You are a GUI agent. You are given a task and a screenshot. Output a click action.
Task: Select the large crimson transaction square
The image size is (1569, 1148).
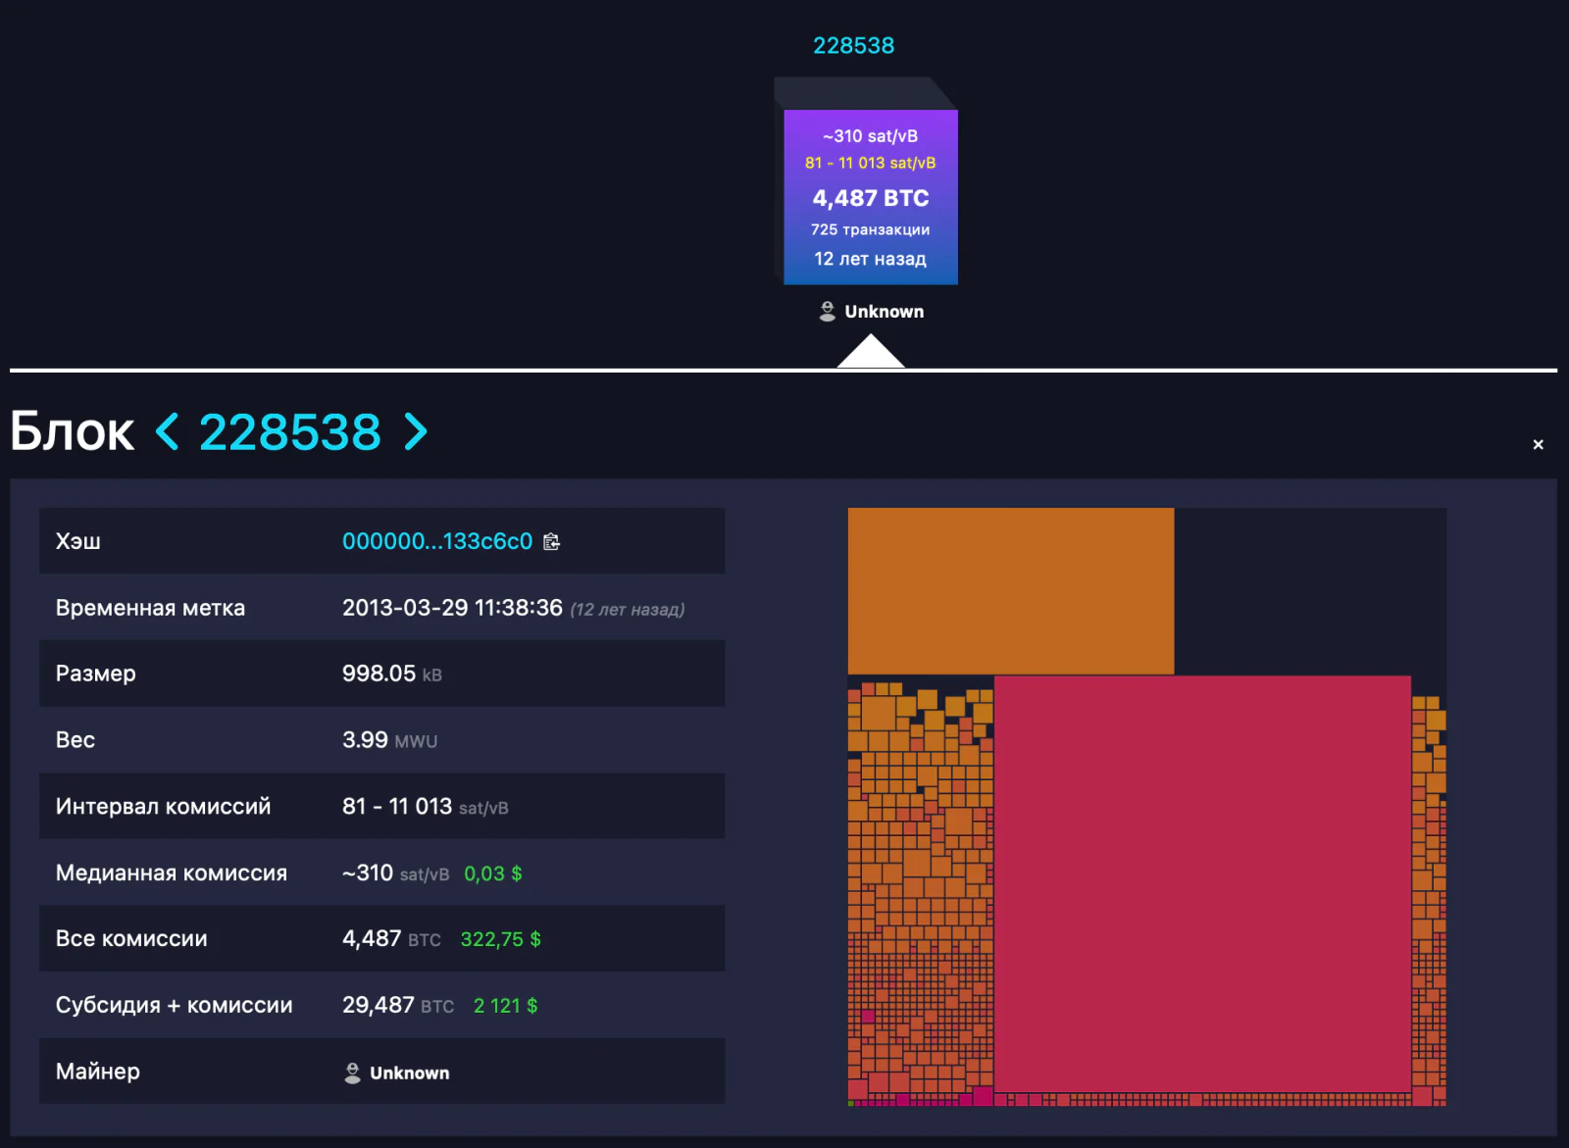pyautogui.click(x=1202, y=882)
